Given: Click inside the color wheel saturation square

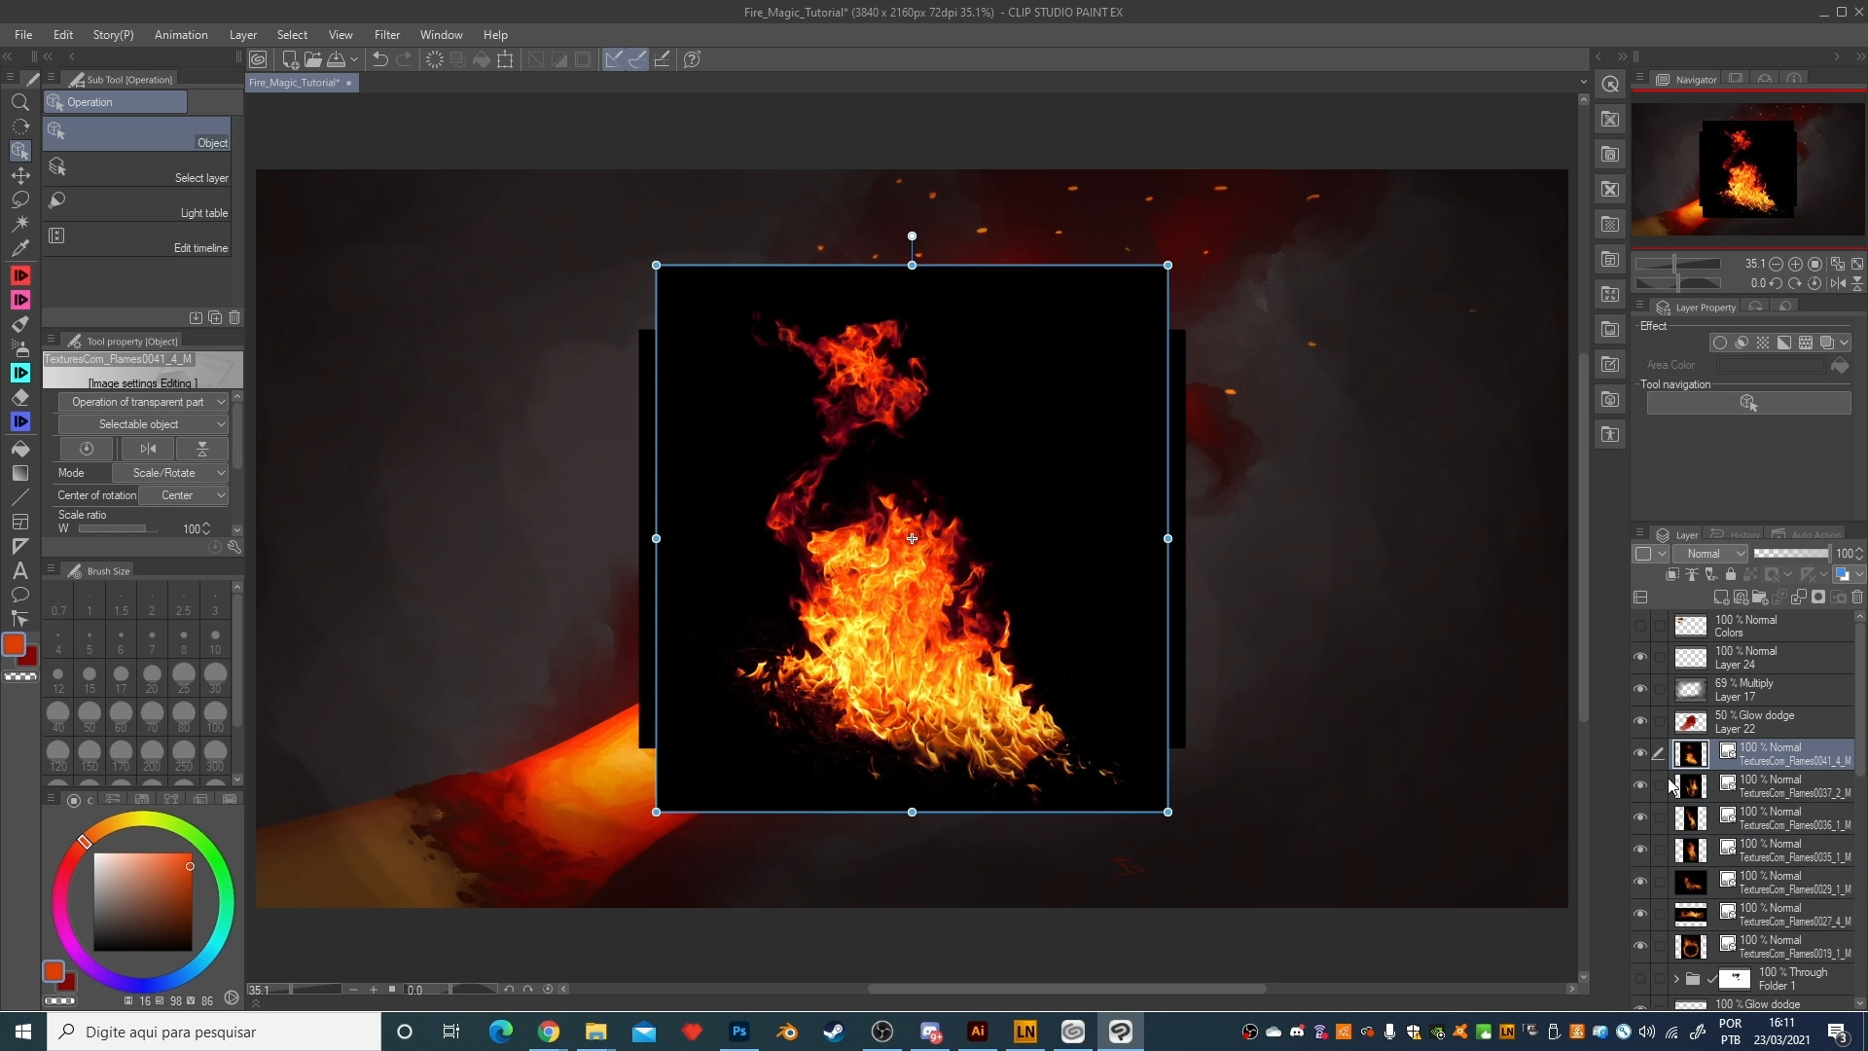Looking at the screenshot, I should [142, 902].
